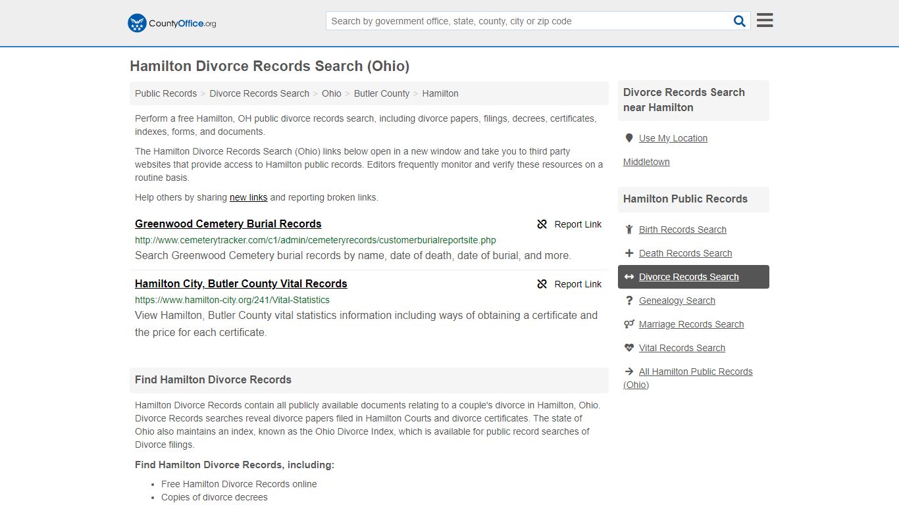The width and height of the screenshot is (899, 505).
Task: Choose Use My Location
Action: [673, 138]
